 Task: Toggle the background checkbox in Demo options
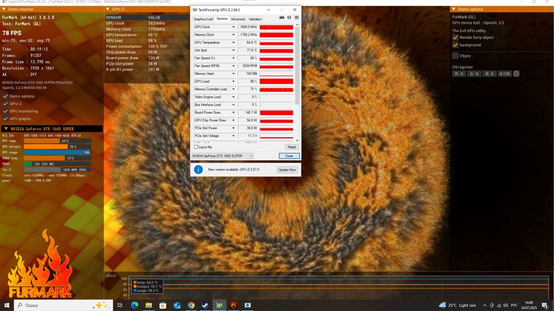tap(455, 45)
